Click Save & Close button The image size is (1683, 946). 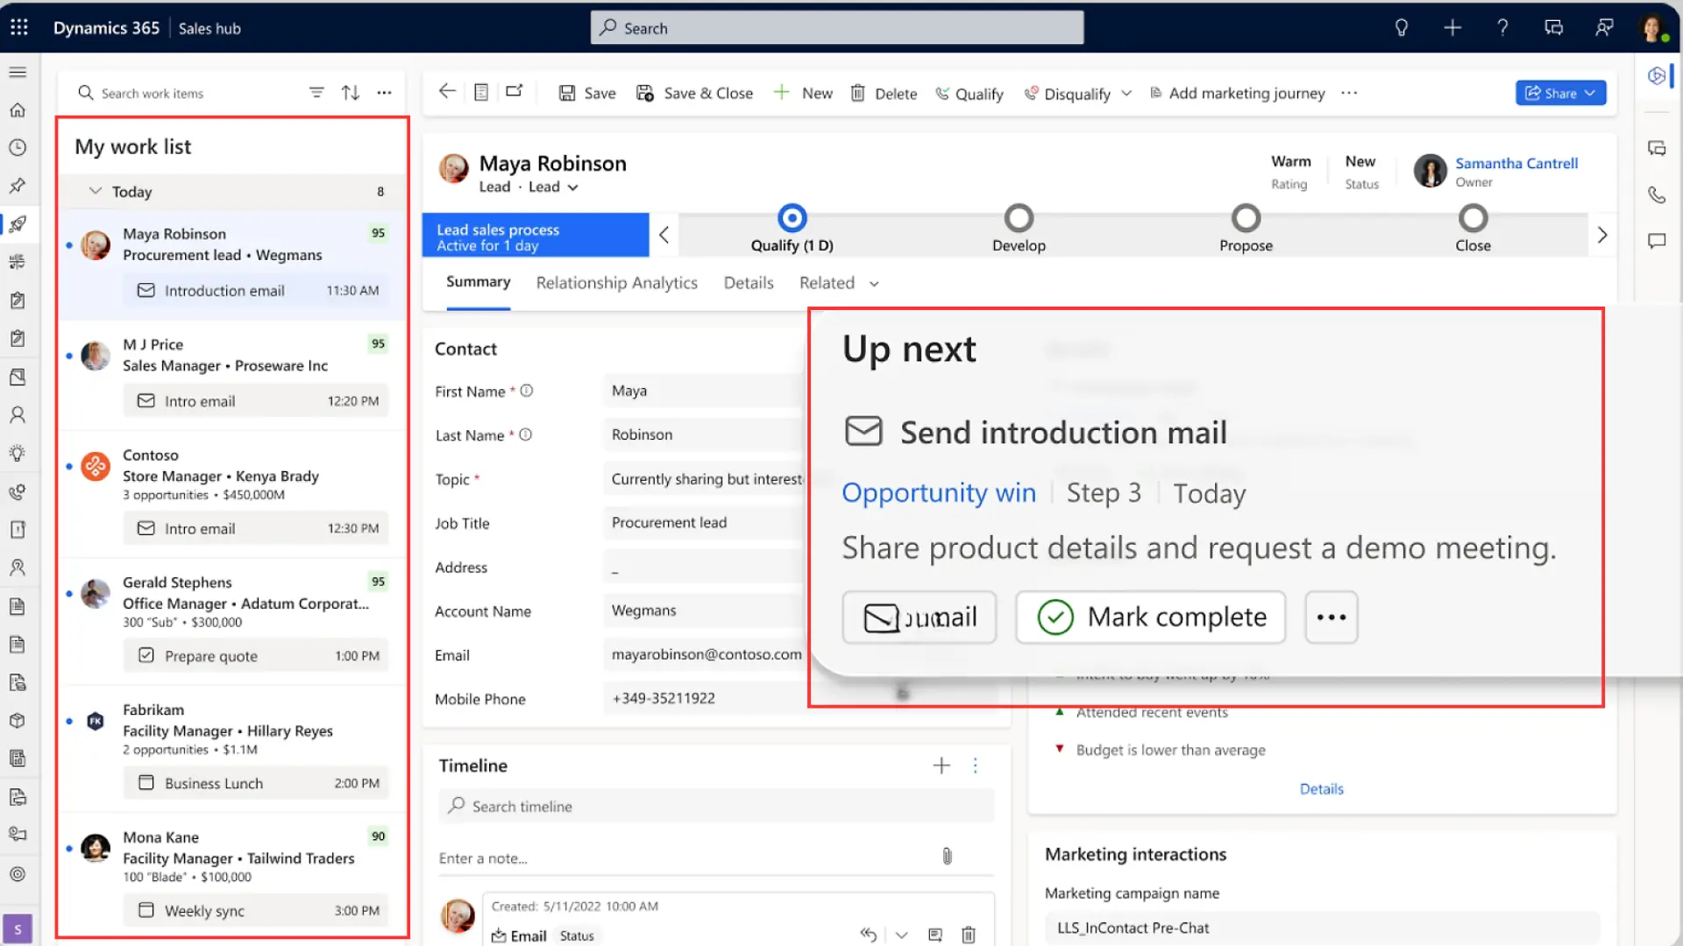694,93
